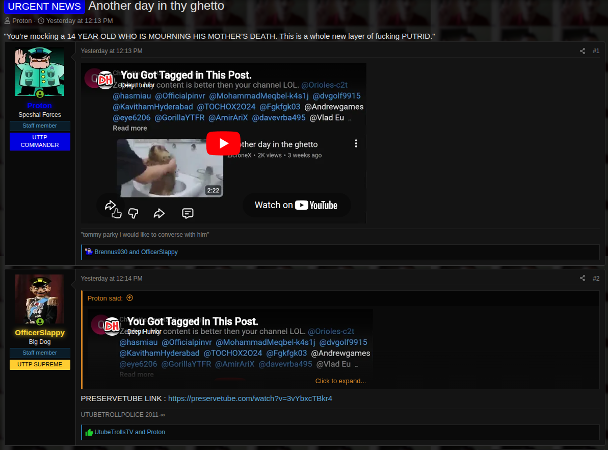The height and width of the screenshot is (450, 608).
Task: Click the thread date Yesterday at 12:13 PM
Action: (80, 20)
